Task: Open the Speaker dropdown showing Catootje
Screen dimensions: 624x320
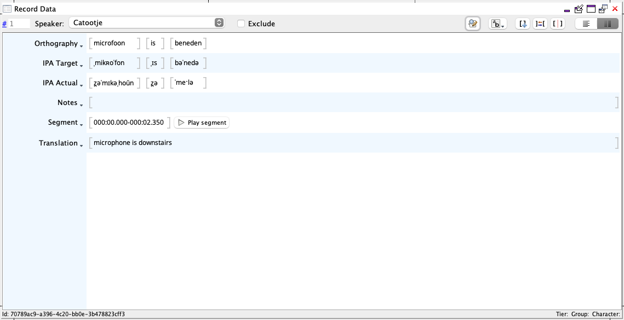Action: click(x=147, y=23)
